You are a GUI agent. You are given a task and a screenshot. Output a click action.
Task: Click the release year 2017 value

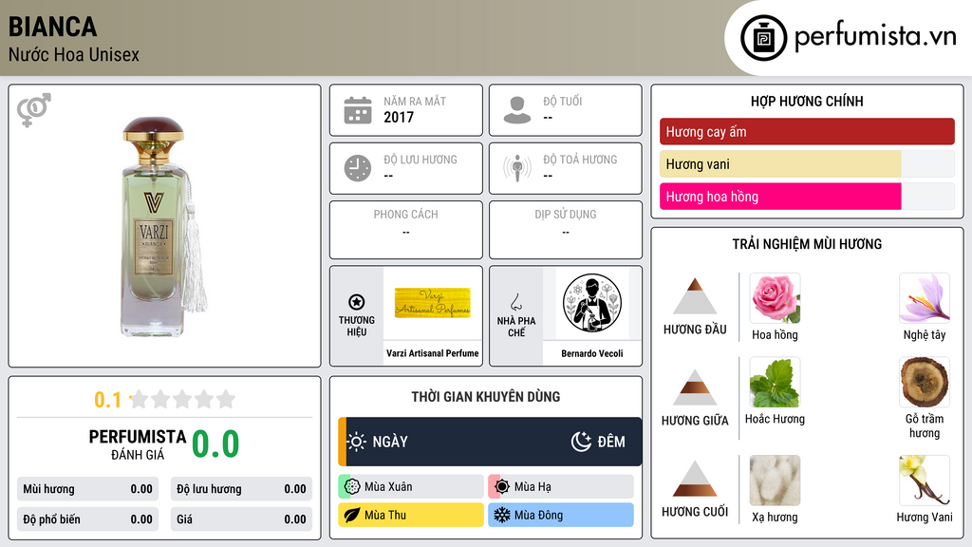coord(399,117)
